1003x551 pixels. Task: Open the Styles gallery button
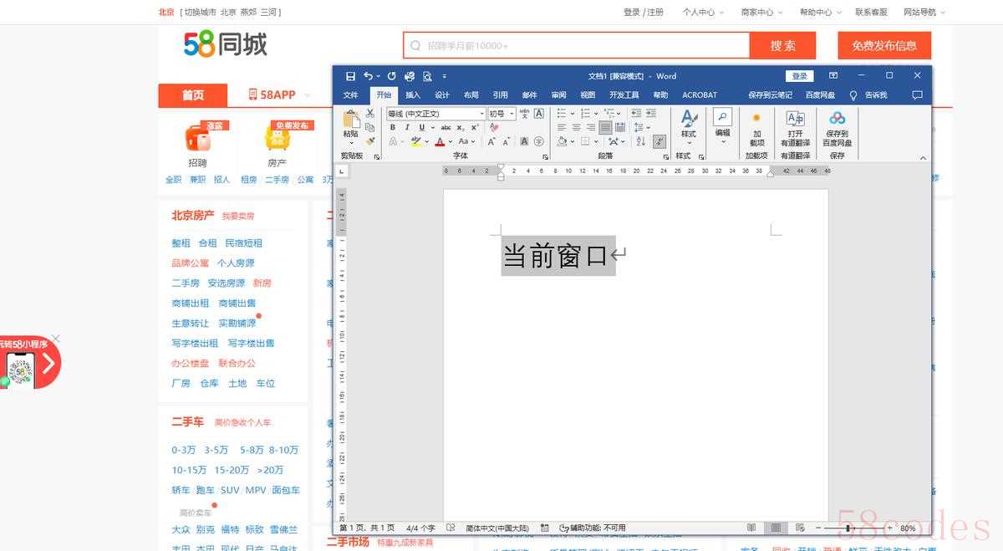[x=689, y=126]
